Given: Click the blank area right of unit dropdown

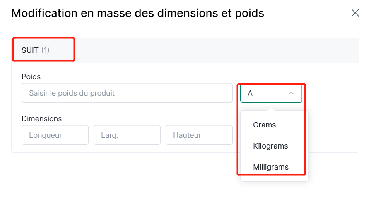Looking at the screenshot, I should (x=331, y=93).
